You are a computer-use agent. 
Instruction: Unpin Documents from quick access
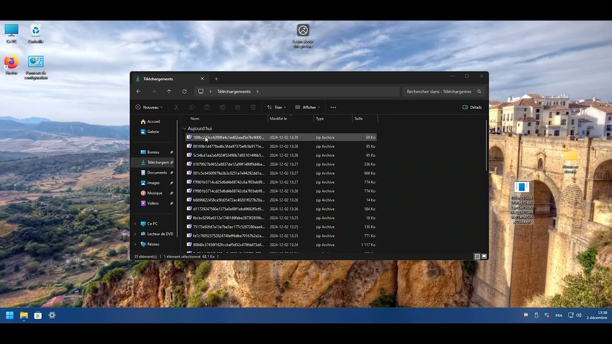pyautogui.click(x=172, y=173)
